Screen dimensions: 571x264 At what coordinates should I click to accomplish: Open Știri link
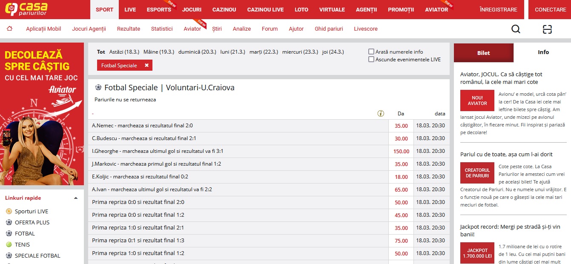click(x=217, y=29)
